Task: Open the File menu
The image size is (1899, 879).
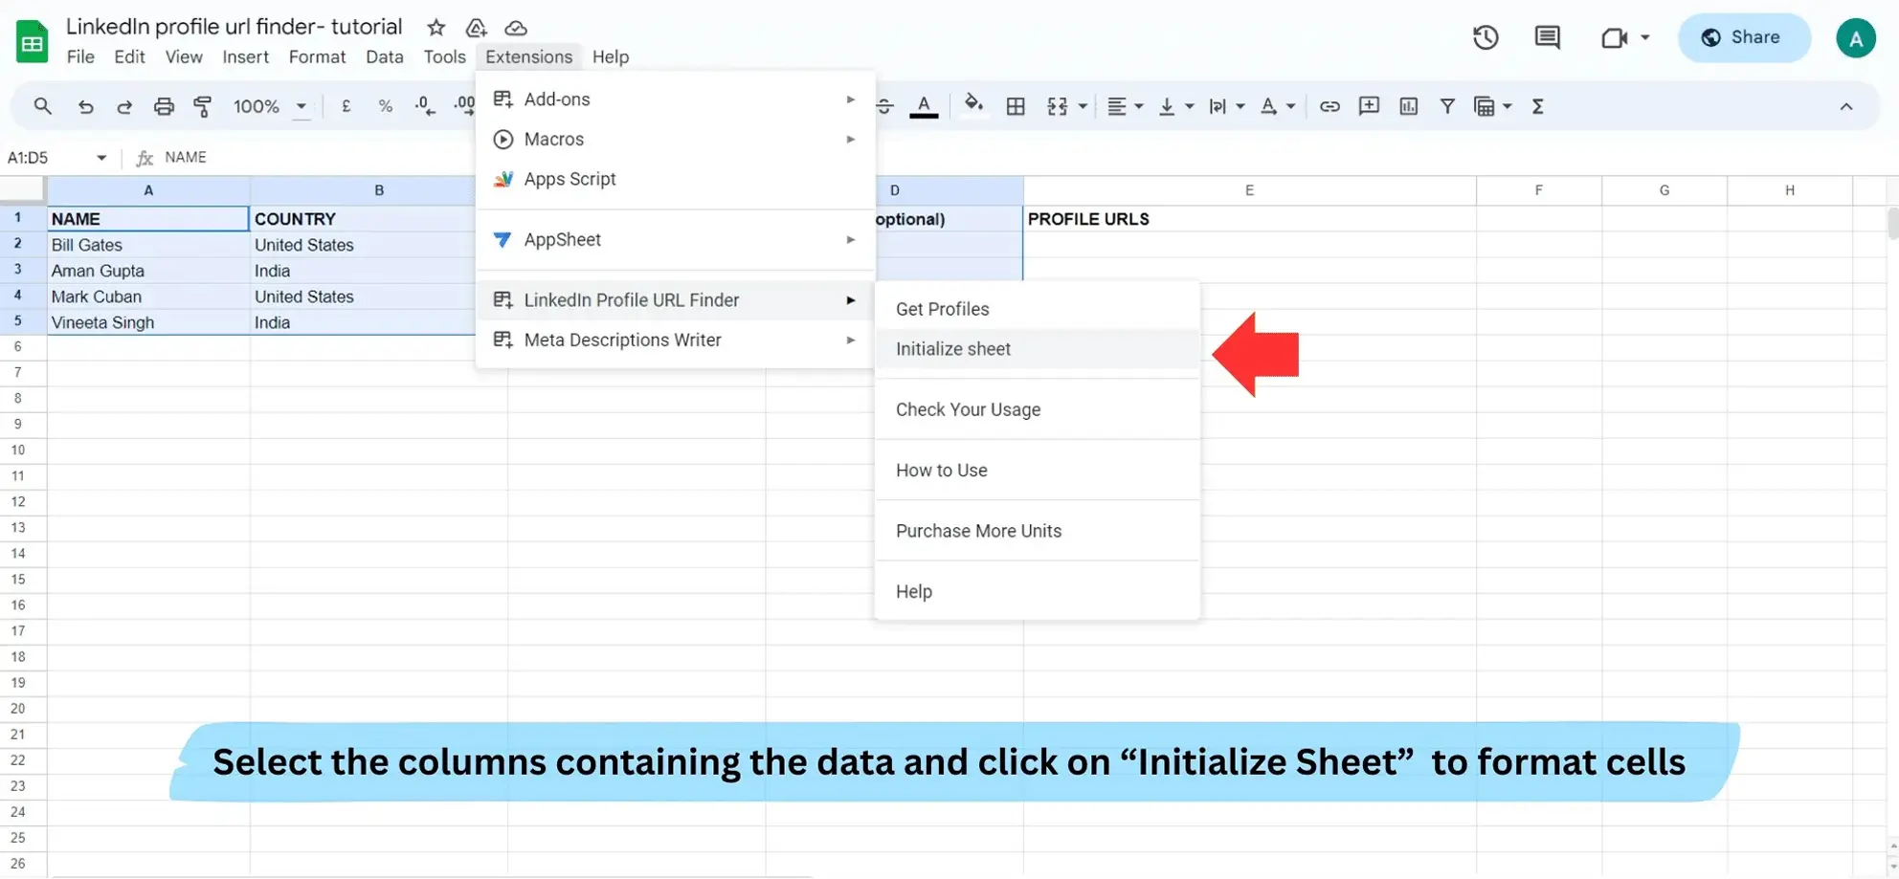Action: point(80,56)
